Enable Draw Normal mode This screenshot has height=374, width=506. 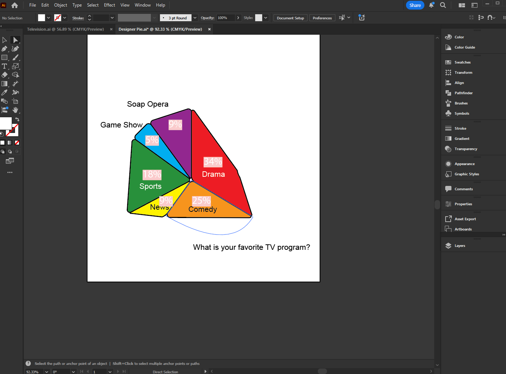[x=3, y=152]
